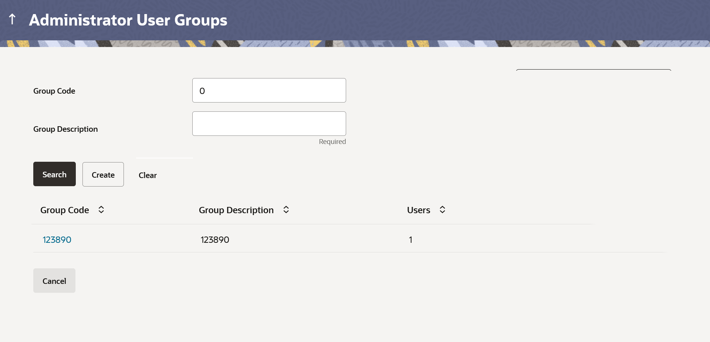Click the Group Description column header text
The width and height of the screenshot is (710, 342).
[236, 210]
